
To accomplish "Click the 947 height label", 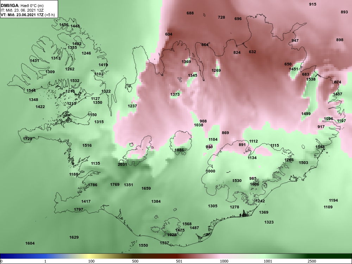I will point(295,40).
